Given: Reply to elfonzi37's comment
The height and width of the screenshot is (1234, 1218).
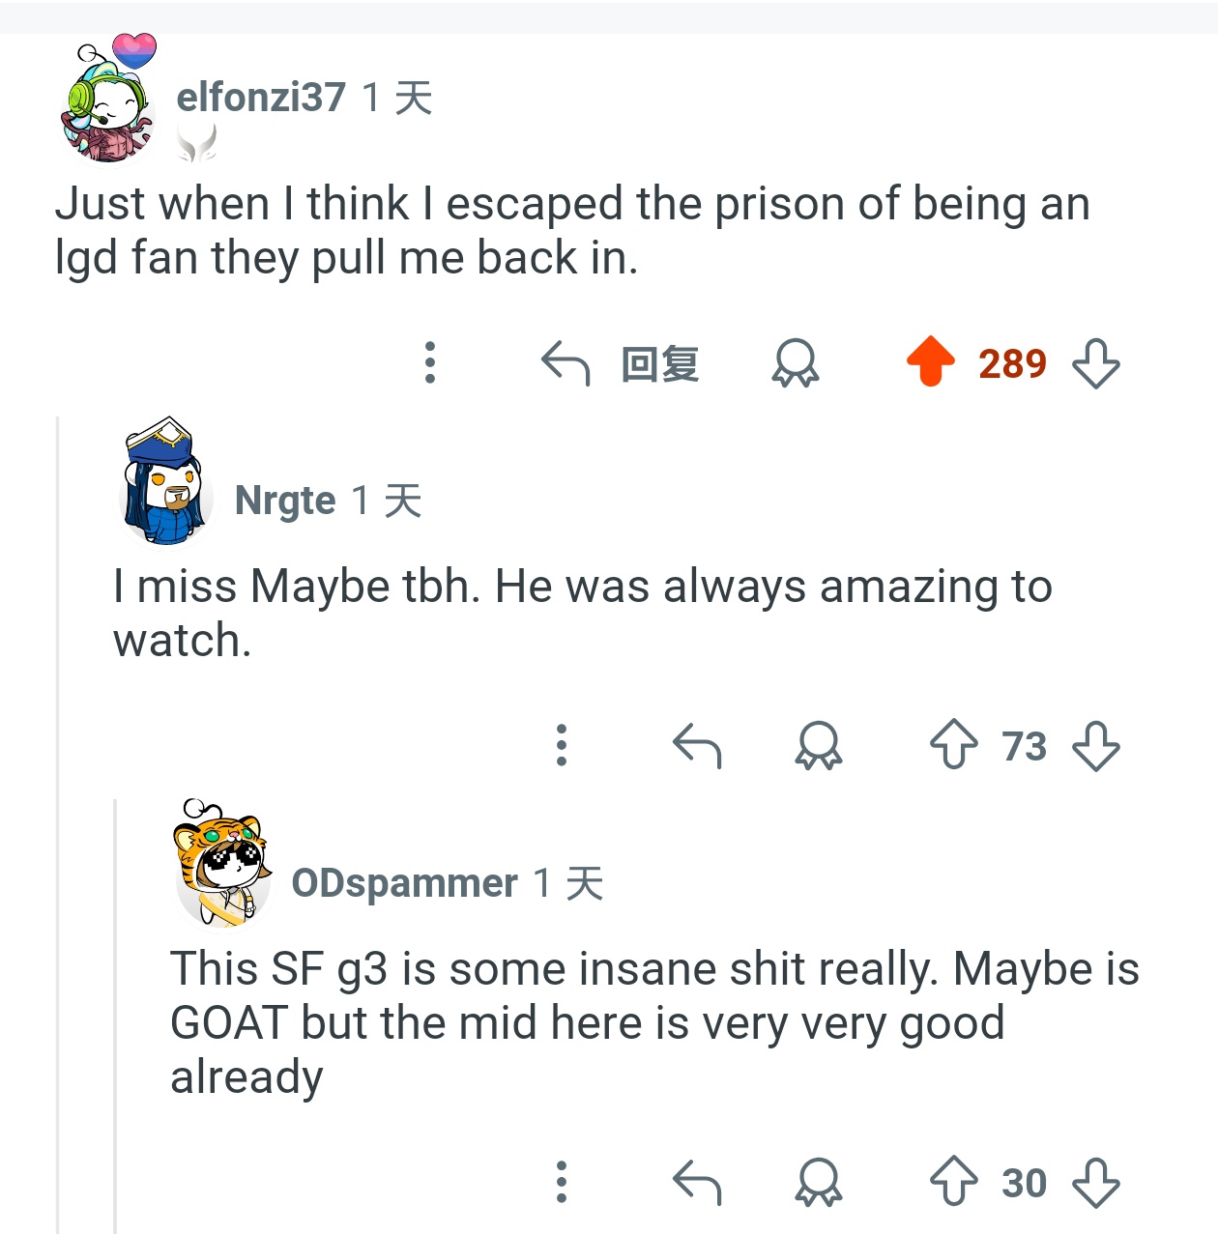Looking at the screenshot, I should coord(621,364).
